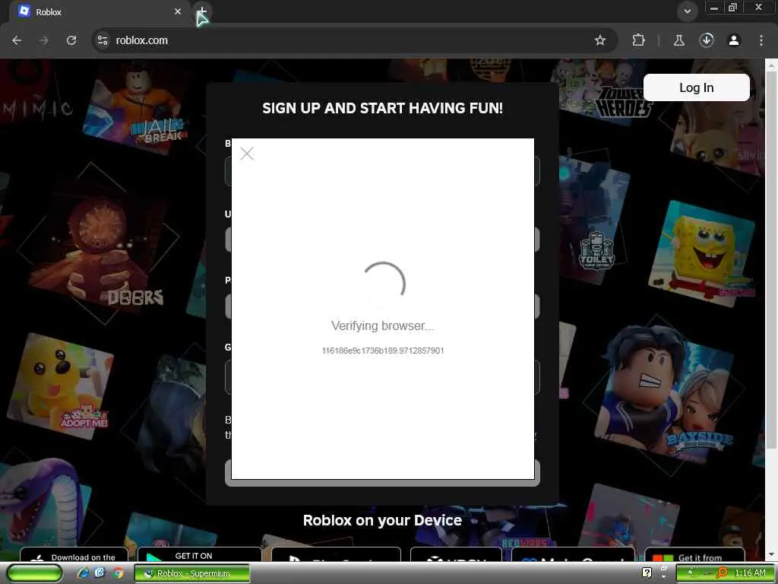Click the SpongeBob game thumbnail
This screenshot has height=584, width=778.
pyautogui.click(x=702, y=252)
